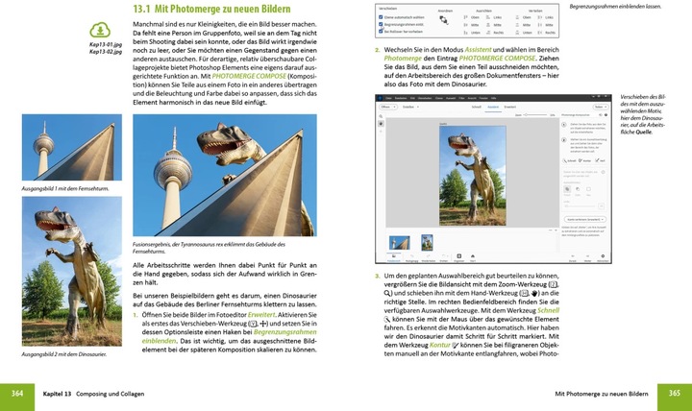Click the Anordnen arrange icon in options bar
Screen dimensions: 692x411
click(443, 20)
